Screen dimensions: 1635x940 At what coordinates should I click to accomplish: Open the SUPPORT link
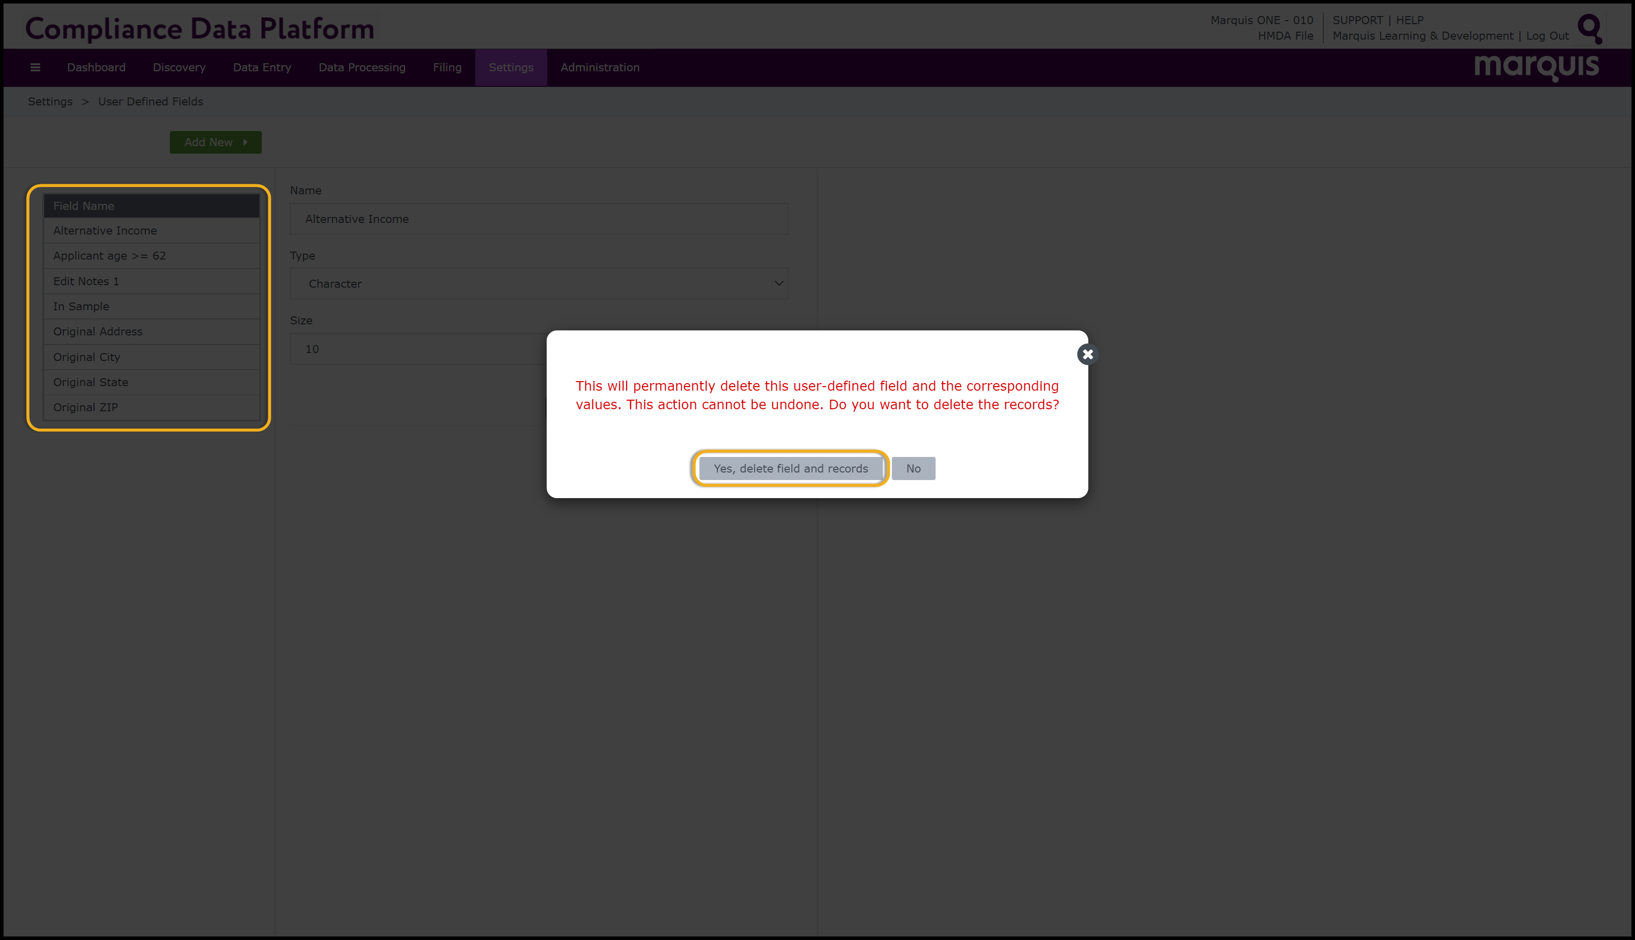click(1357, 20)
